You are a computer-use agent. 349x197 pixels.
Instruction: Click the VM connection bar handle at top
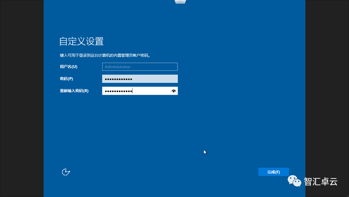pos(180,2)
